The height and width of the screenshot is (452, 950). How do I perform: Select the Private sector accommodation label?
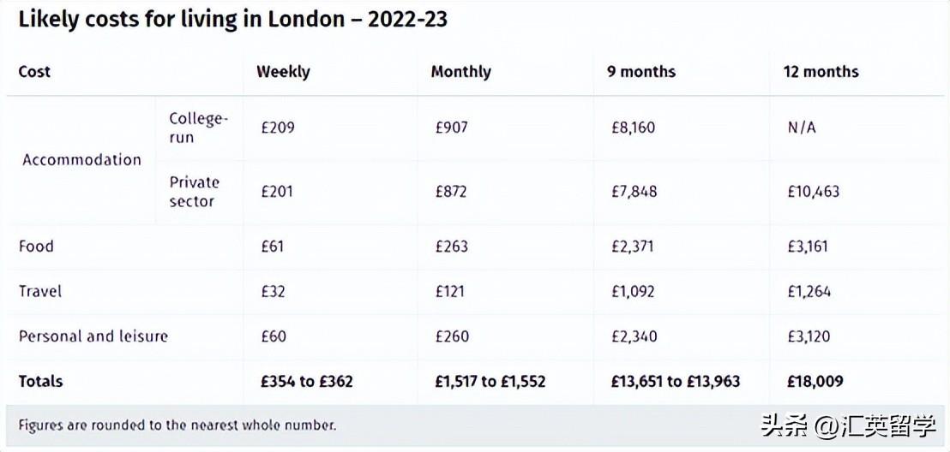click(x=194, y=192)
